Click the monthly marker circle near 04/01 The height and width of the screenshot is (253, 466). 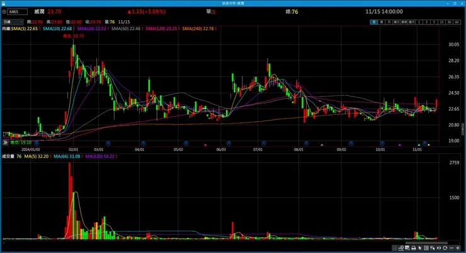(143, 143)
